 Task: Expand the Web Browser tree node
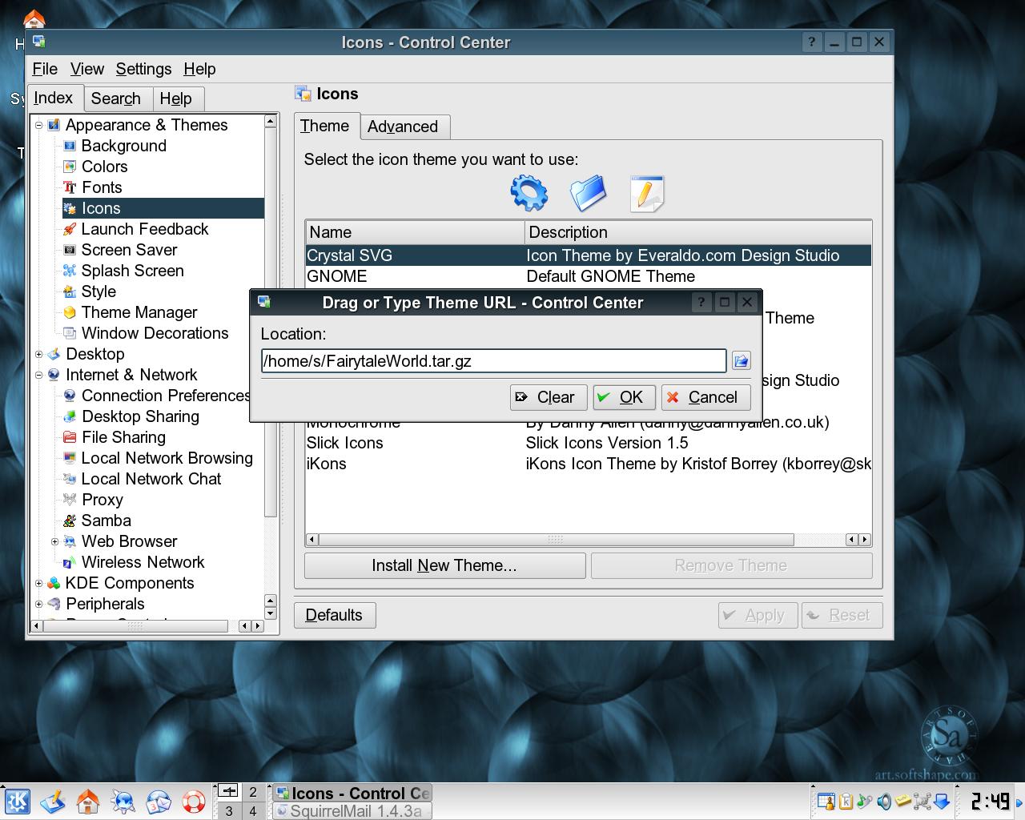(x=54, y=541)
